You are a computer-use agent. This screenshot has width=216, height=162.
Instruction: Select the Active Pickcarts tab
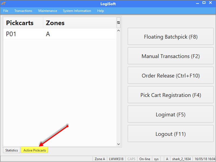(x=35, y=150)
